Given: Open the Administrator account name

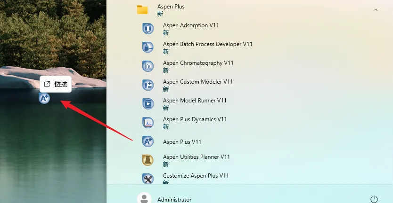Looking at the screenshot, I should point(174,200).
